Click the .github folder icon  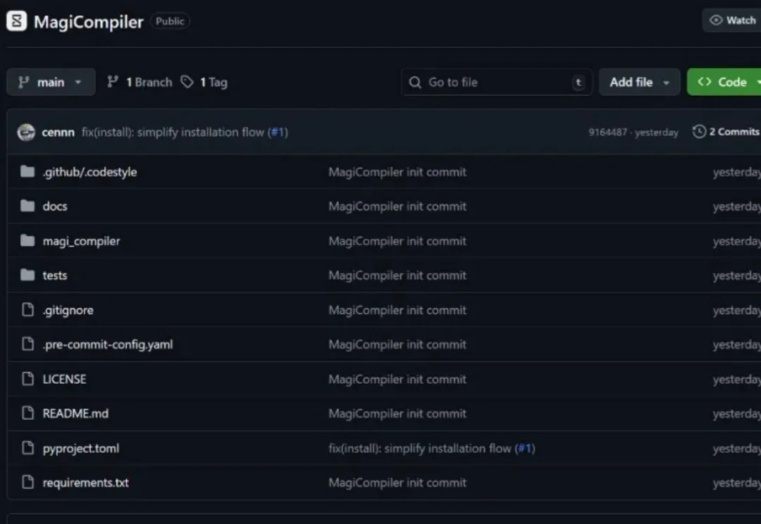(x=27, y=172)
